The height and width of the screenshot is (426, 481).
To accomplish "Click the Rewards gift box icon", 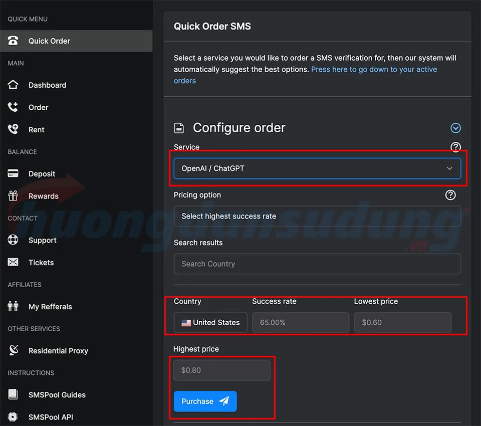I will [x=13, y=196].
